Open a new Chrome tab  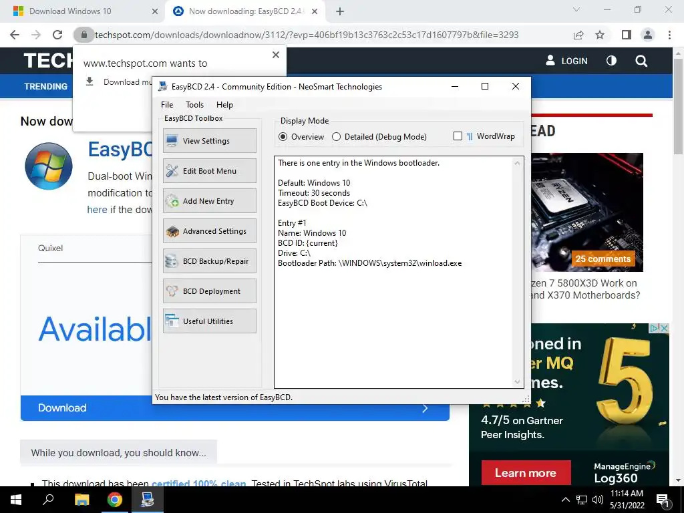tap(340, 11)
